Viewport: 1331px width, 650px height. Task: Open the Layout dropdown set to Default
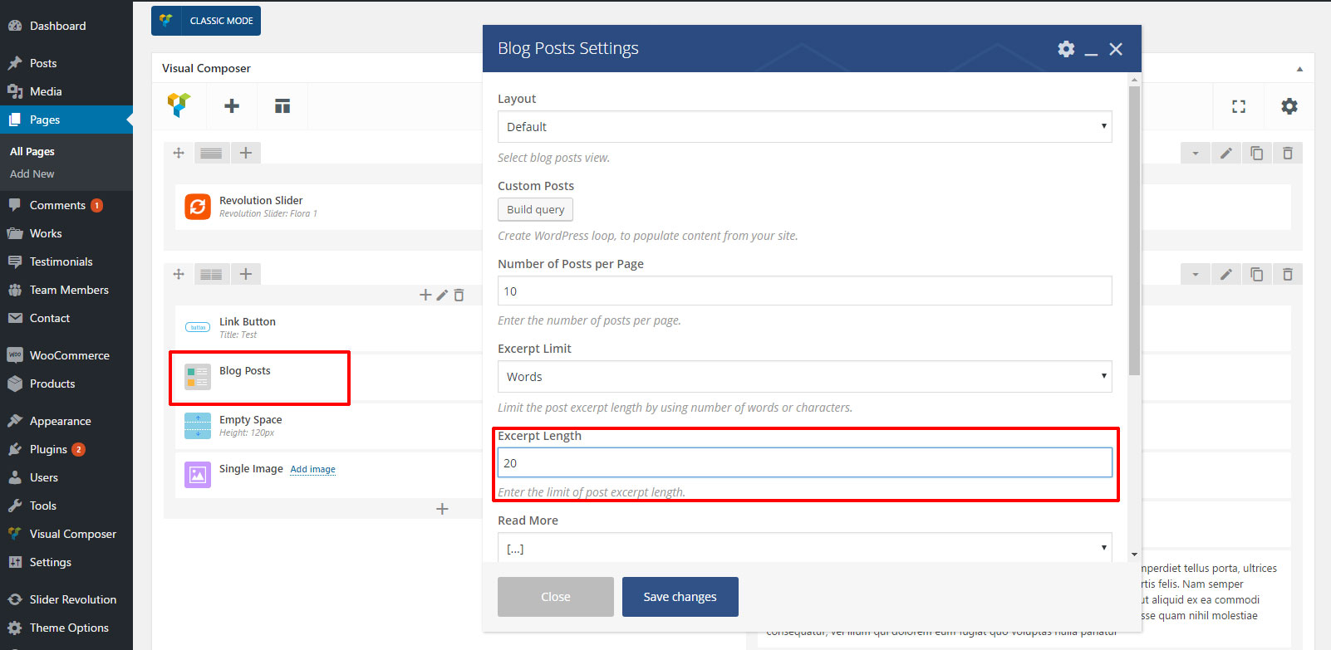803,127
